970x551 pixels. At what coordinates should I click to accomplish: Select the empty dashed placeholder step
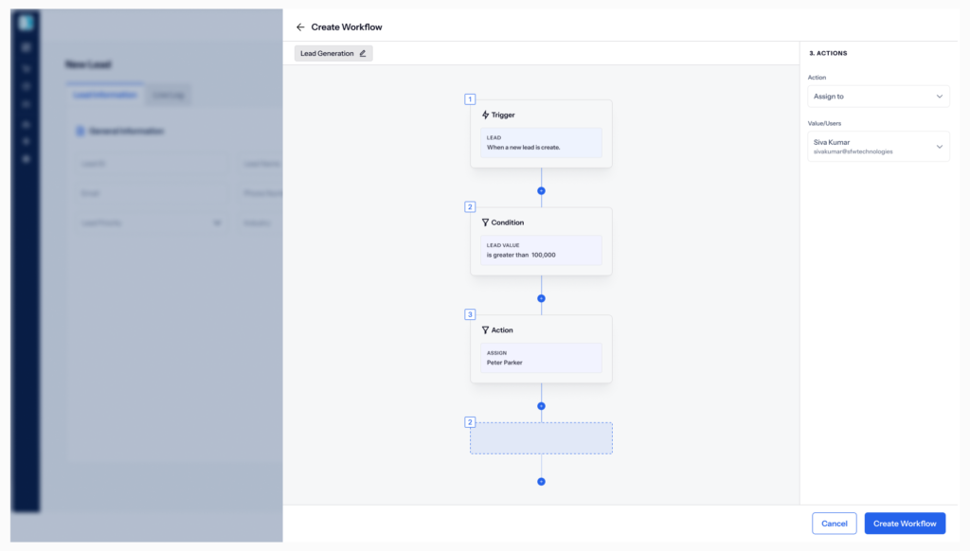pyautogui.click(x=541, y=438)
